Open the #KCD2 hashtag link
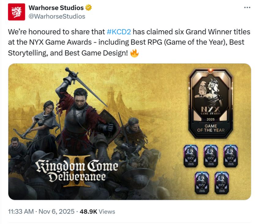 [x=119, y=32]
